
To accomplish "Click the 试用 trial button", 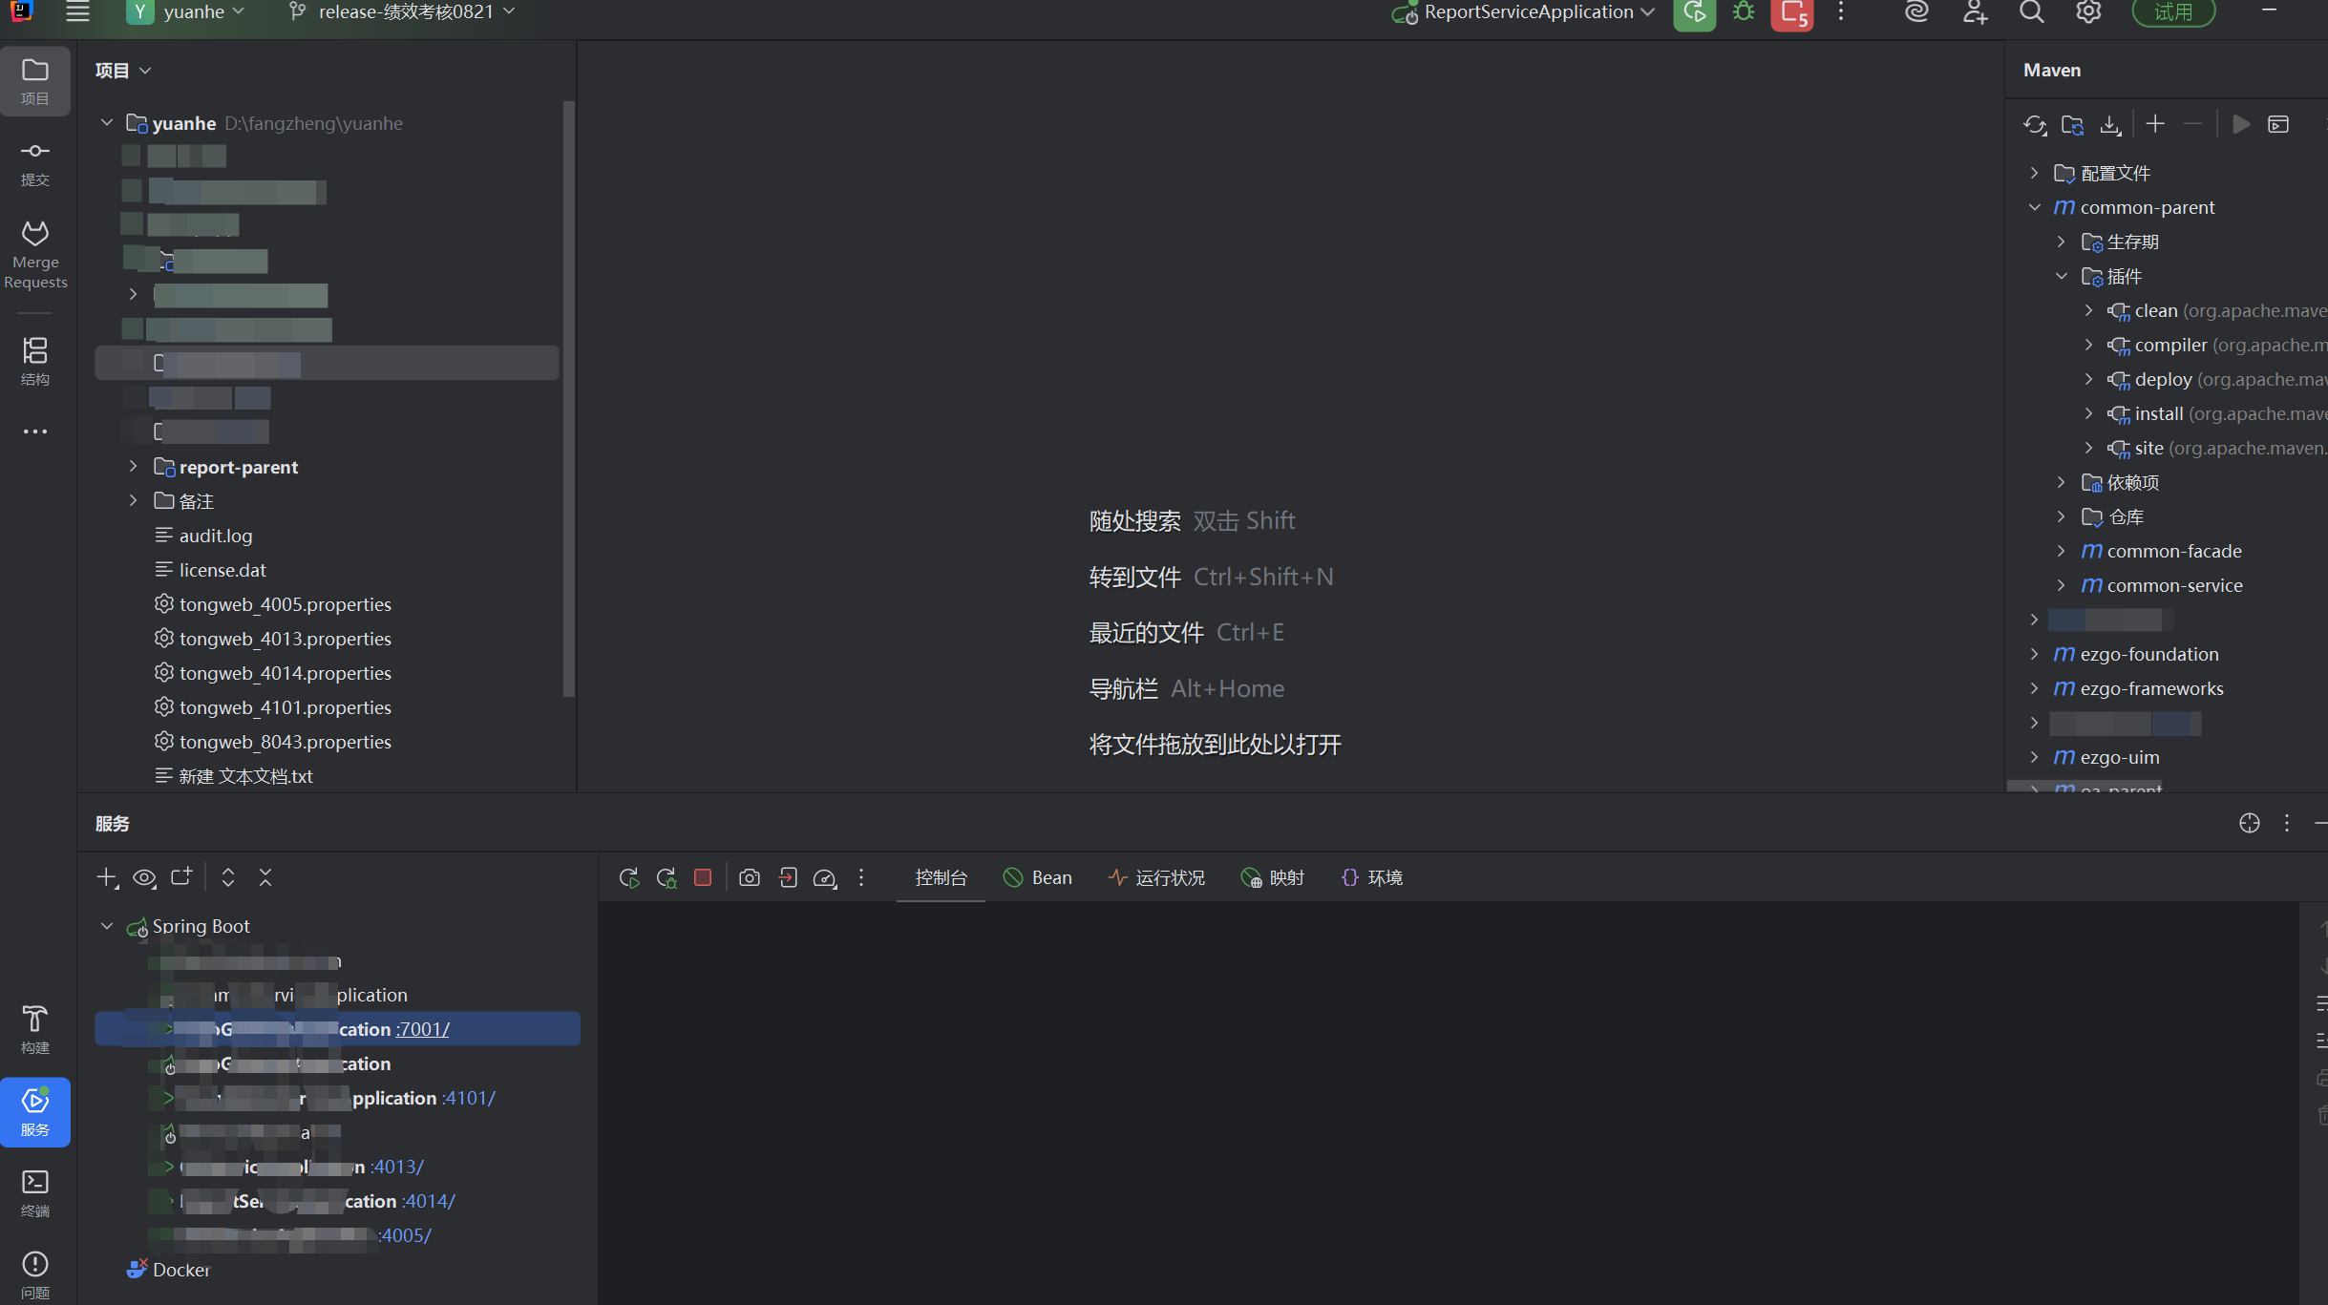I will 2173,12.
